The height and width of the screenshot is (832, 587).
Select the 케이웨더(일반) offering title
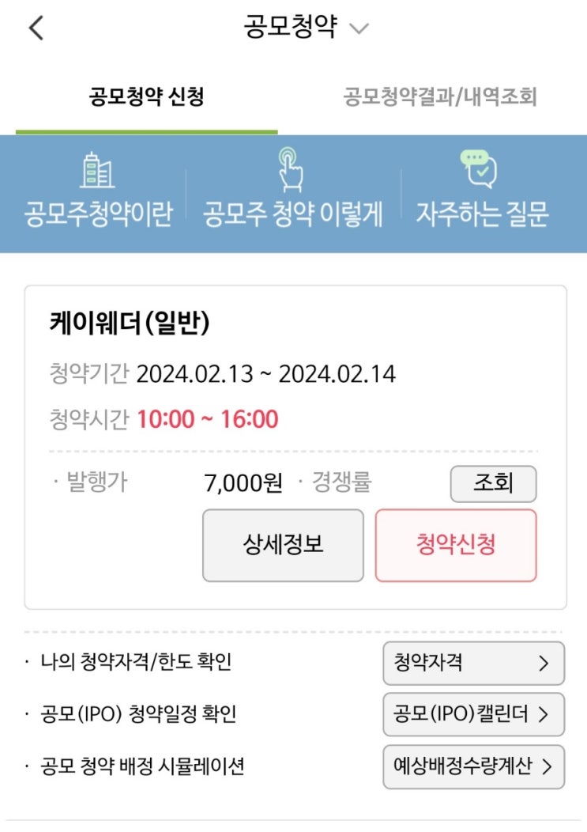click(x=130, y=323)
